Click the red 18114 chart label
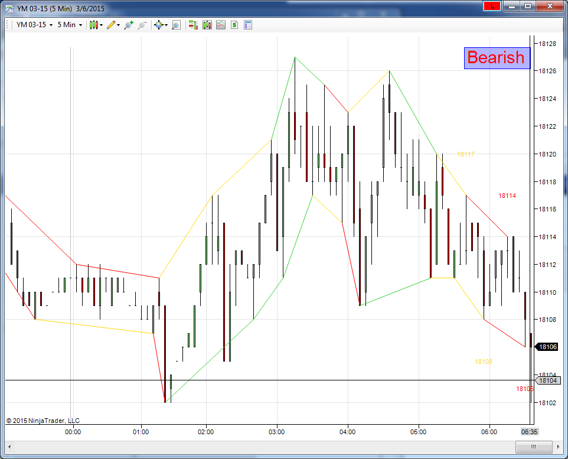 (x=507, y=196)
